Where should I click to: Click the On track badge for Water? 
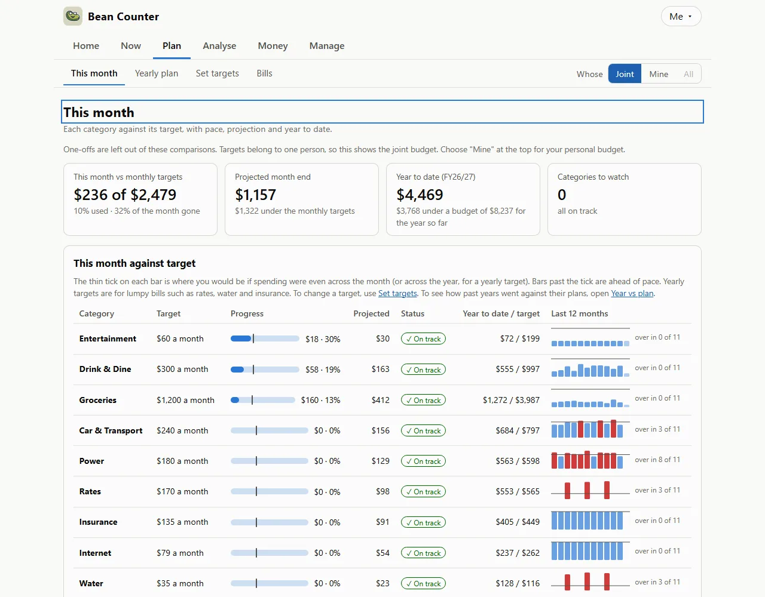pos(423,584)
